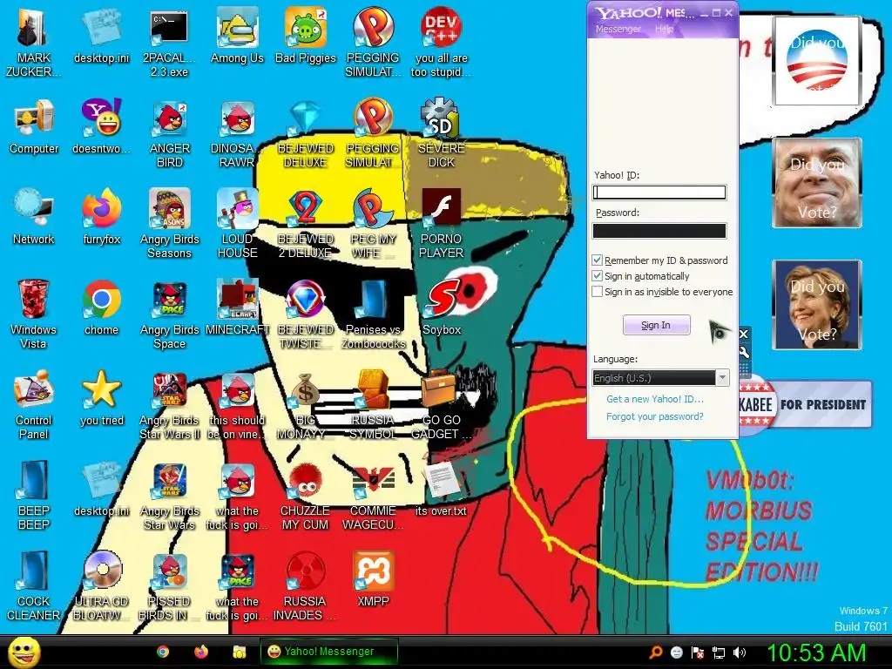Click the Sign In button
Viewport: 892px width, 669px height.
pyautogui.click(x=657, y=325)
